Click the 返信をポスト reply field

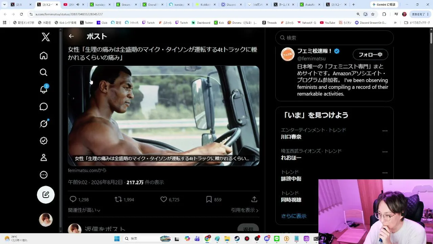point(105,230)
